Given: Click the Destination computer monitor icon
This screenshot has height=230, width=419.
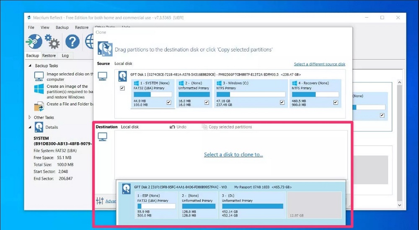Looking at the screenshot, I should [102, 137].
